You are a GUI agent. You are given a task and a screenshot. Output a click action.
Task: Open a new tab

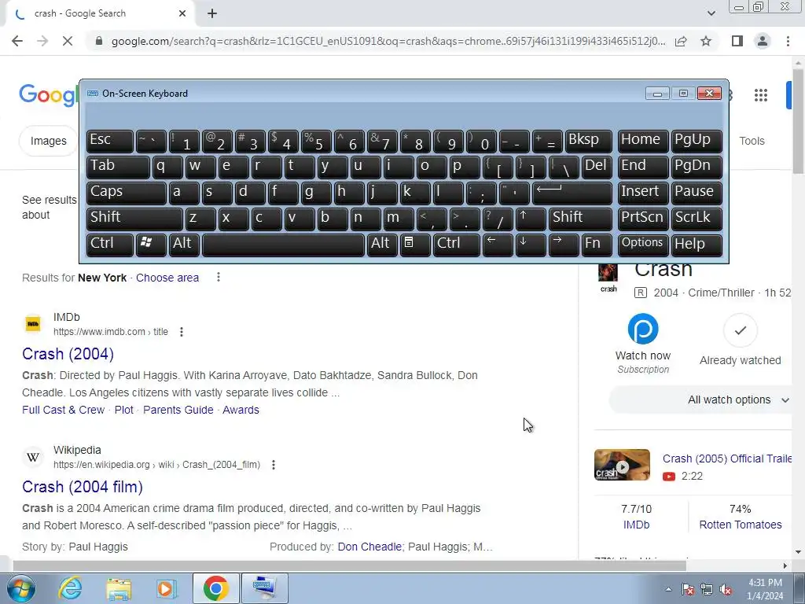click(212, 13)
